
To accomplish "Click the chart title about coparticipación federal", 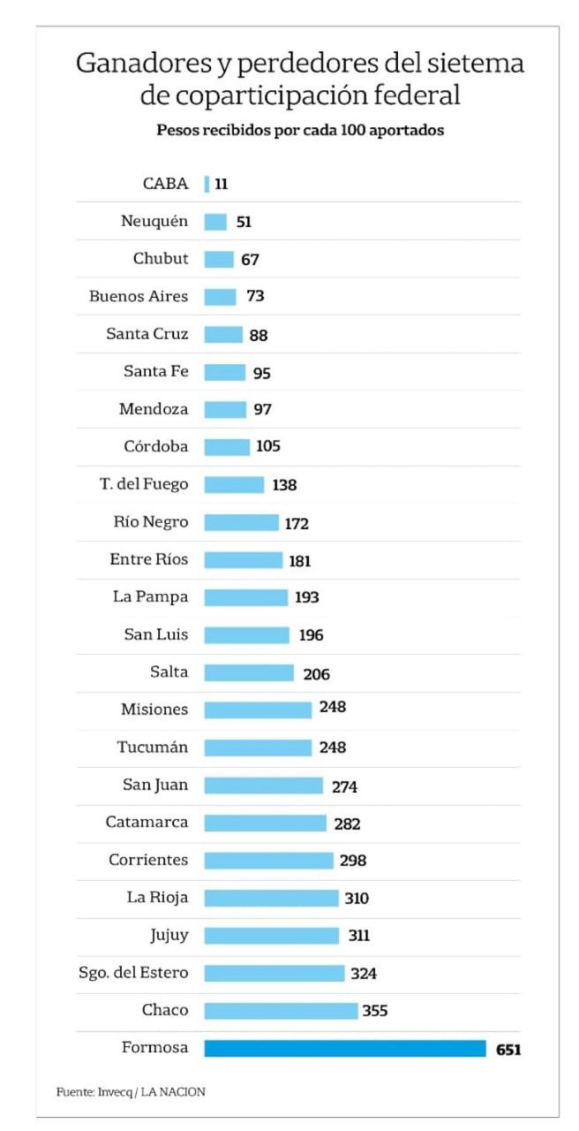I will (300, 79).
